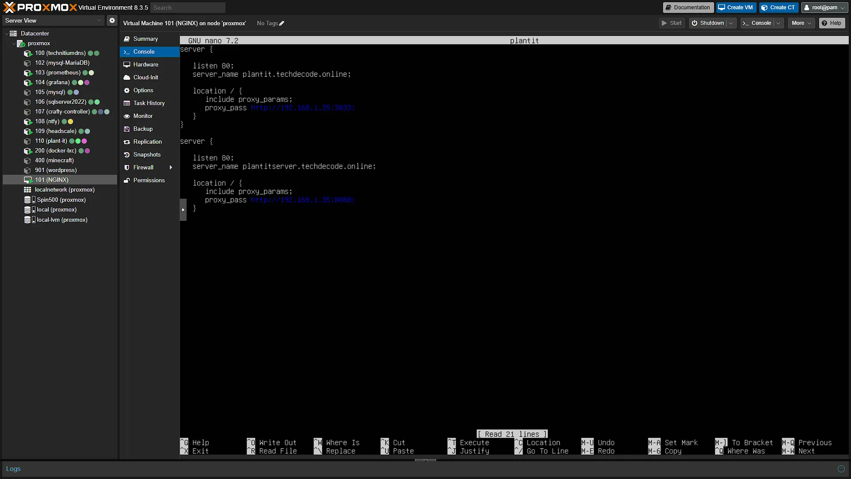Collapse the proxmox node in tree
The image size is (851, 479).
point(13,43)
